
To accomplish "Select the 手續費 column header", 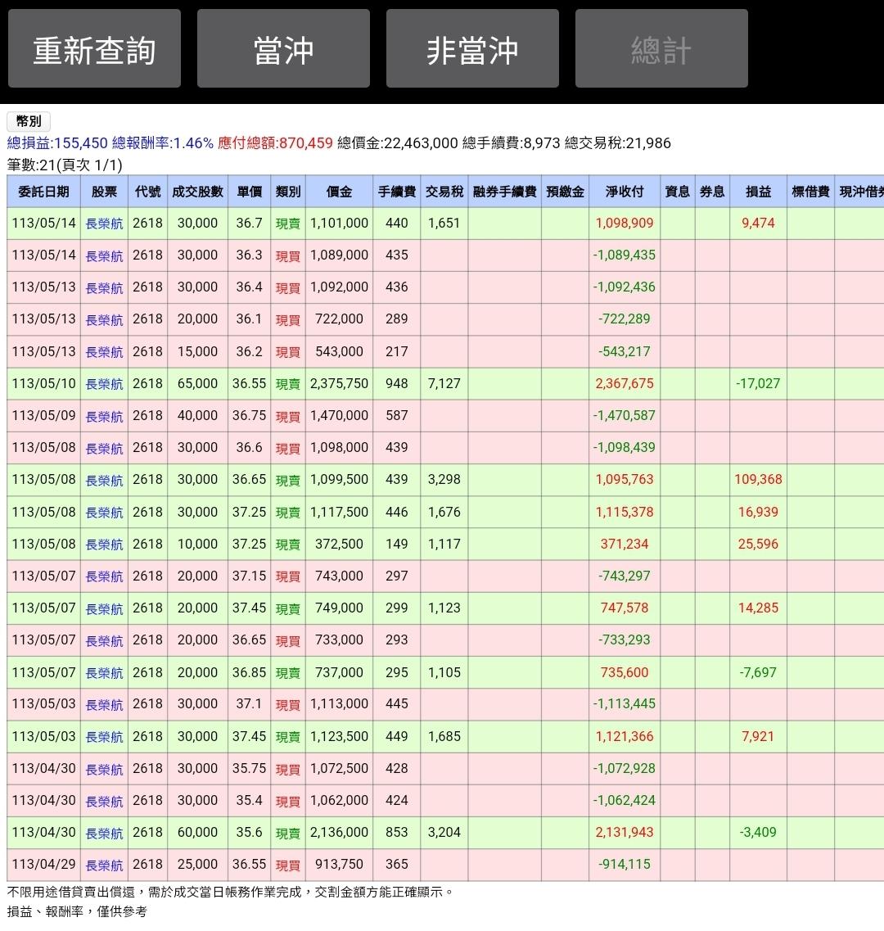I will tap(397, 192).
